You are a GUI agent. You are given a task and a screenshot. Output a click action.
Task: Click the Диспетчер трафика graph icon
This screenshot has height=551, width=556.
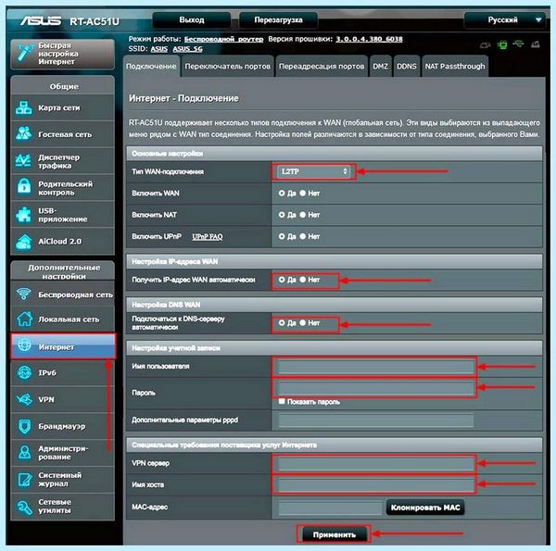tap(24, 161)
